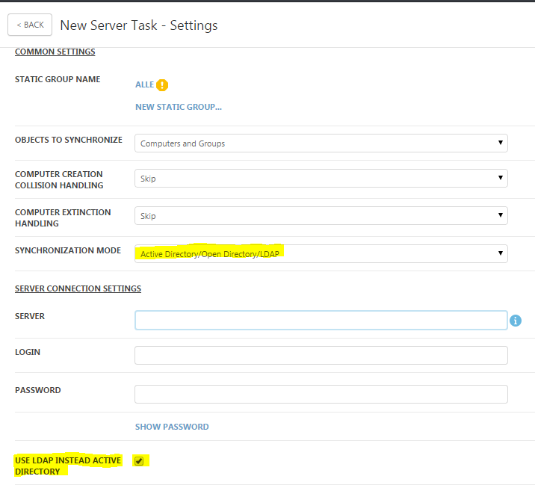Click the dropdown arrow of Objects to Synchronize

pyautogui.click(x=500, y=143)
